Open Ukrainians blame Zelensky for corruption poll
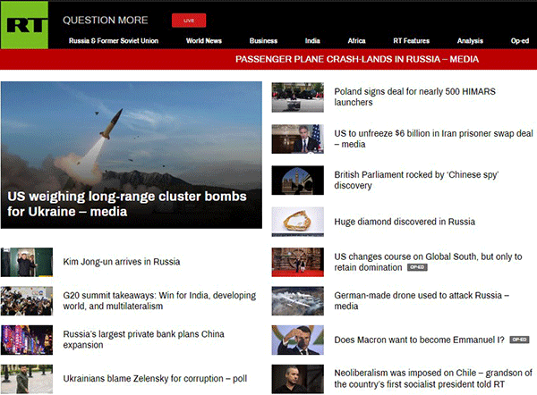Image resolution: width=537 pixels, height=395 pixels. point(155,379)
